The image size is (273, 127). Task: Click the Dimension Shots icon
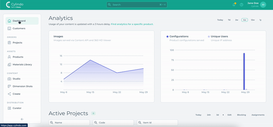[10, 86]
